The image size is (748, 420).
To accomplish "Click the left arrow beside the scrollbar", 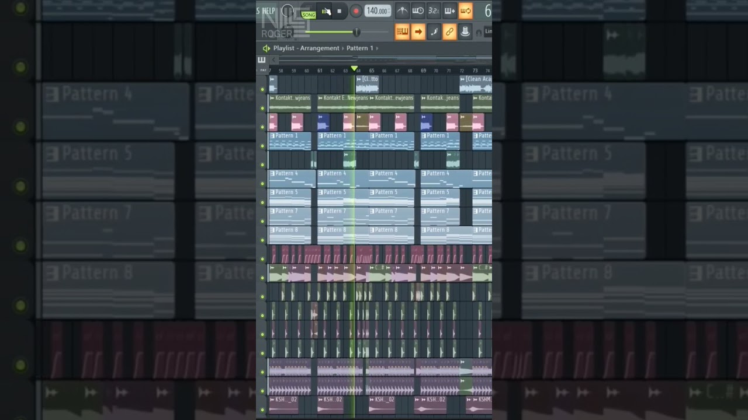I will pos(273,60).
